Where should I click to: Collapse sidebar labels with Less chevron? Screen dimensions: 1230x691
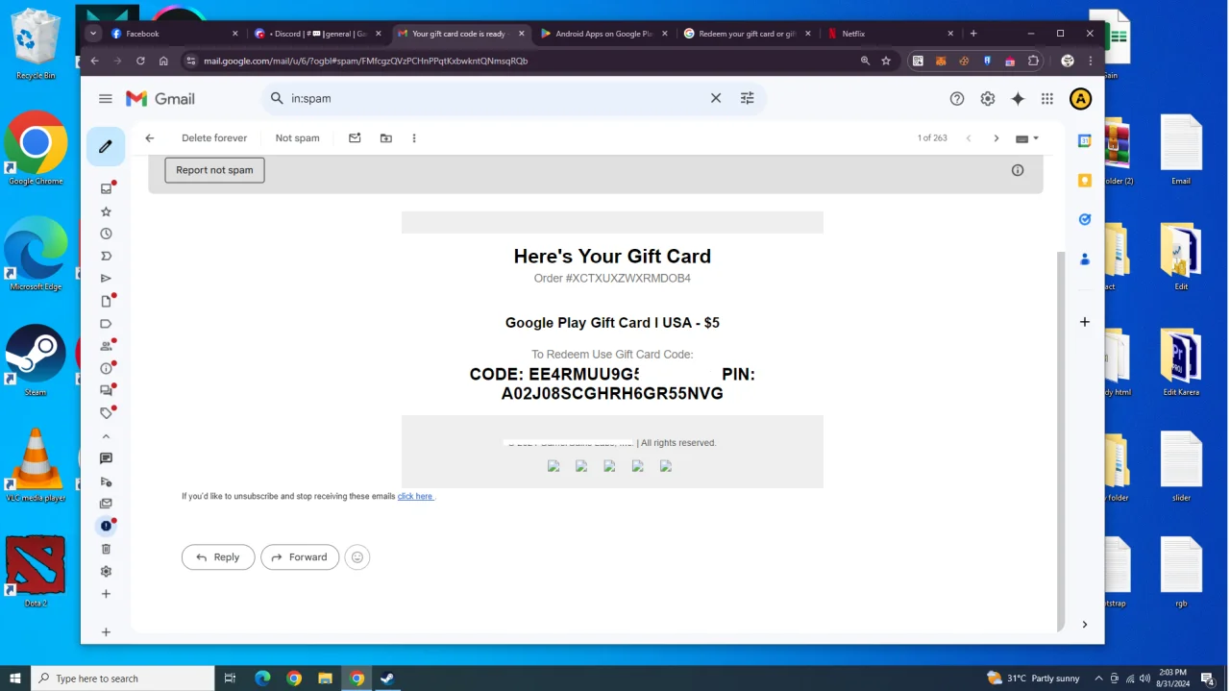(106, 436)
